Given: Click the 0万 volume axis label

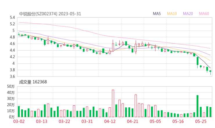Looking at the screenshot, I should tap(12, 117).
